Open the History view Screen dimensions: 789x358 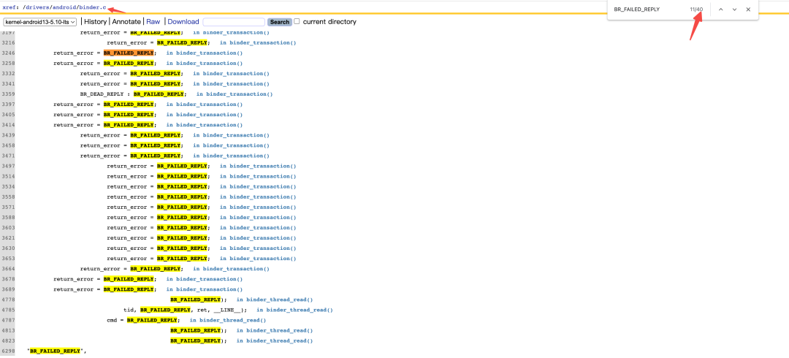pos(96,22)
